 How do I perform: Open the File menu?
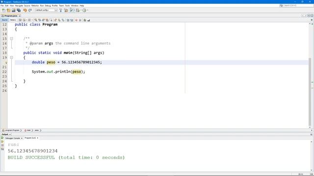2,5
